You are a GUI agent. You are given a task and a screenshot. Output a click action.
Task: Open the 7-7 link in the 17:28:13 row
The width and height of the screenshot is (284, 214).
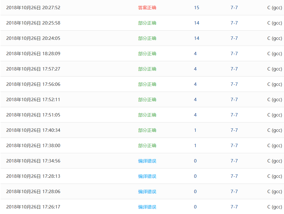point(234,176)
